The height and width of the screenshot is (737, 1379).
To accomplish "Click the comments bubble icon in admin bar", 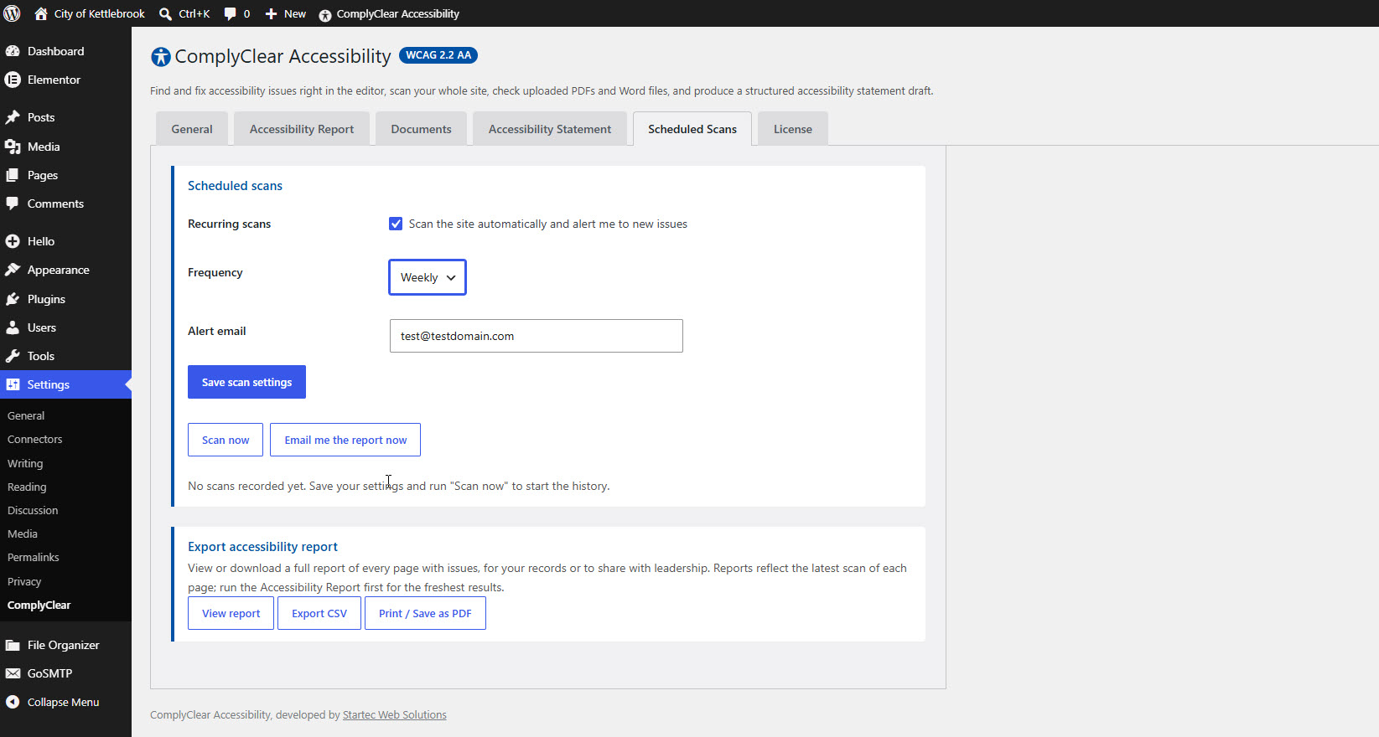I will tap(230, 14).
